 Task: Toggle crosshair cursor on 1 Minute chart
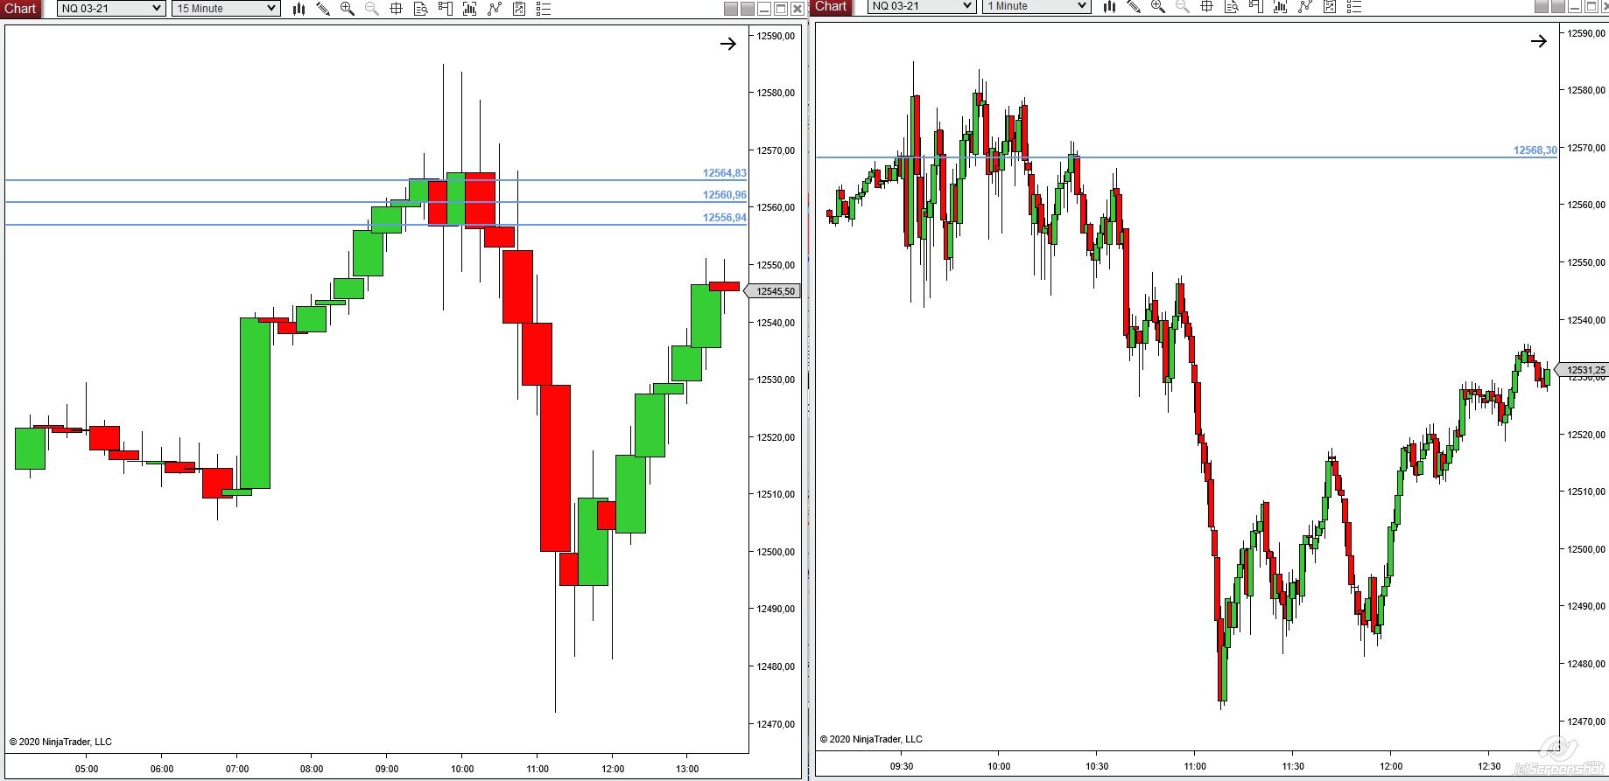click(x=1207, y=6)
